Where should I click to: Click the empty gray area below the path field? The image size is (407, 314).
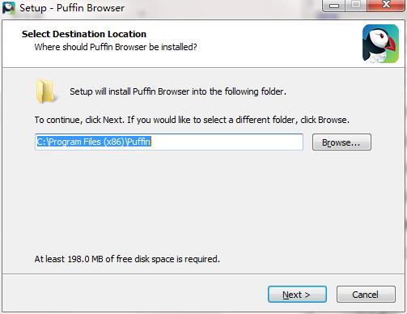point(202,202)
